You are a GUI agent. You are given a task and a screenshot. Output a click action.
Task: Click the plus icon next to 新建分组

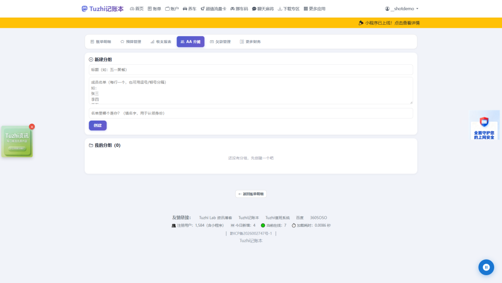point(91,60)
